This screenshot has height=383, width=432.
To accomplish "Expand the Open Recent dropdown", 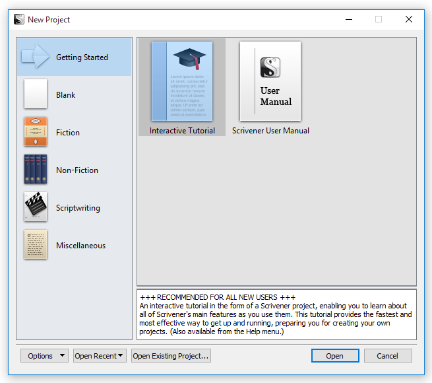I will [x=100, y=356].
